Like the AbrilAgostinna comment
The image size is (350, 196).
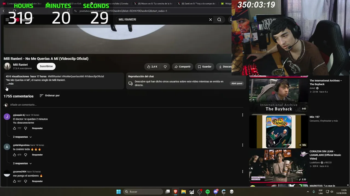14,155
